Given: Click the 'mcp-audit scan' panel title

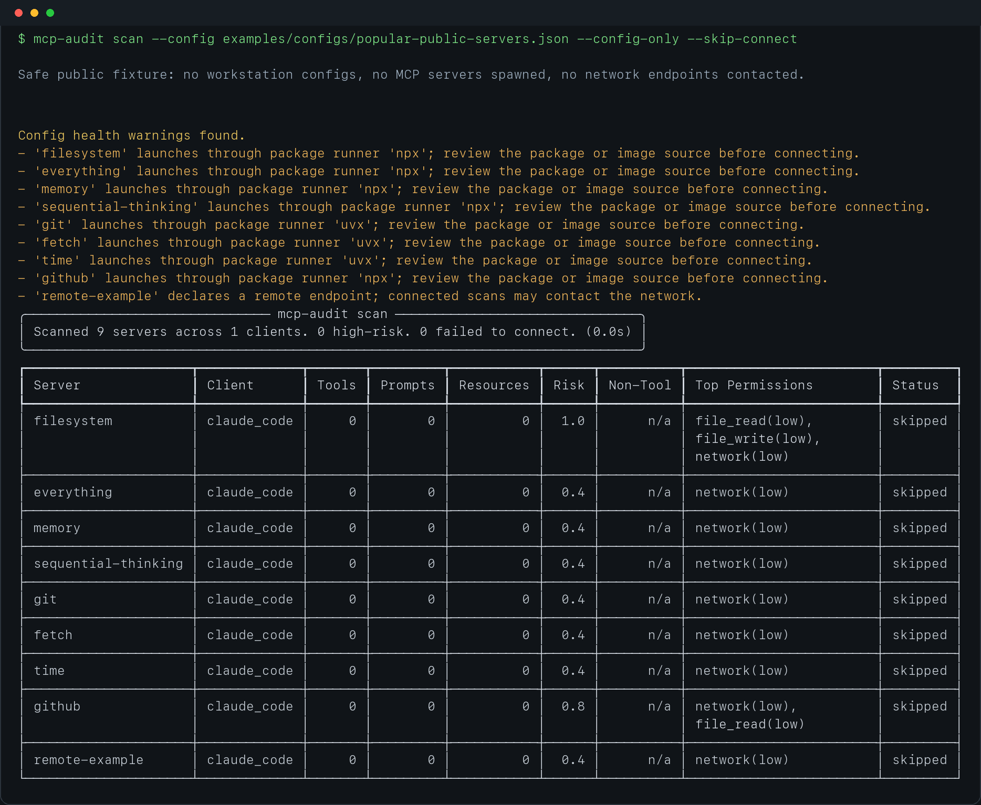Looking at the screenshot, I should pos(332,314).
